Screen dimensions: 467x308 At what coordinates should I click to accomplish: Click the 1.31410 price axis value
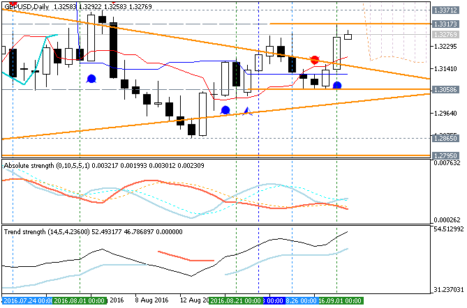tap(445, 69)
